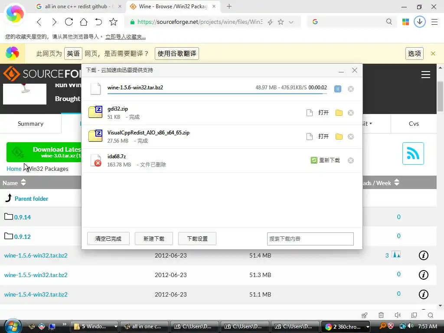
Task: Click the wine-1.5.5-win32.tar.bz2 file link
Action: click(x=36, y=275)
